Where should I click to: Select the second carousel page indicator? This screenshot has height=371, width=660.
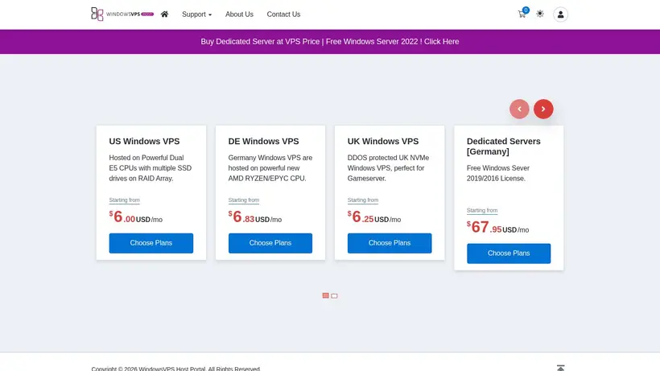(334, 295)
